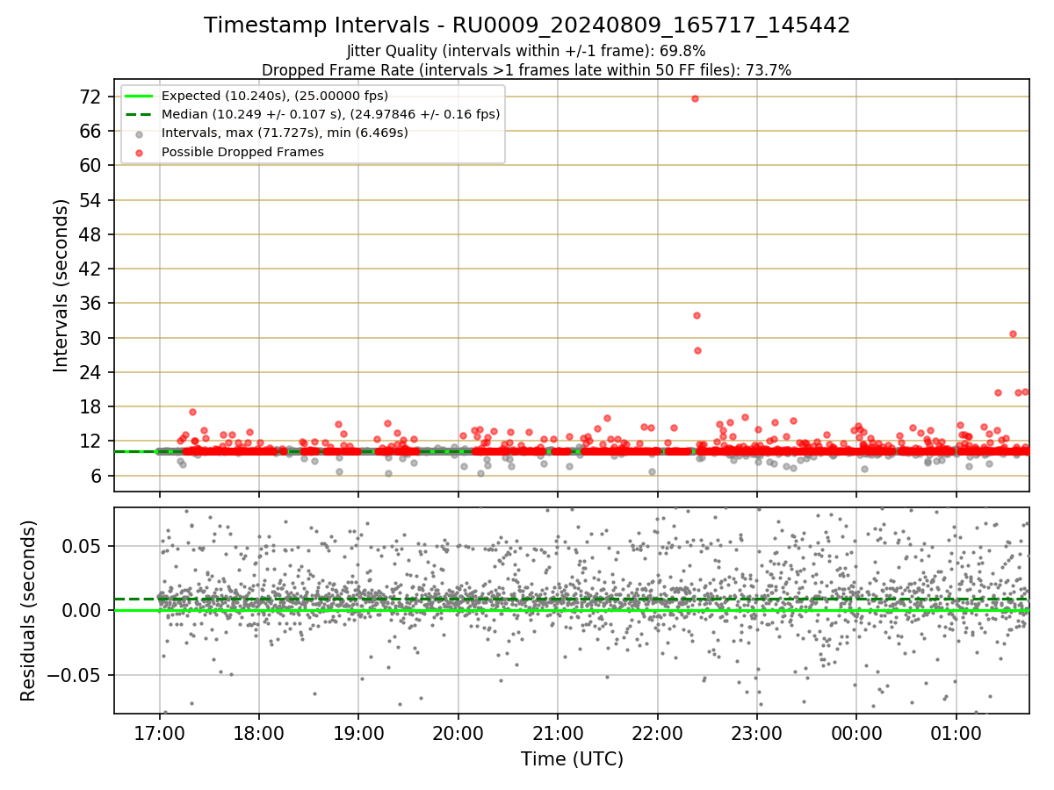
Task: Click the dashed dark green line sample in legend
Action: 140,114
